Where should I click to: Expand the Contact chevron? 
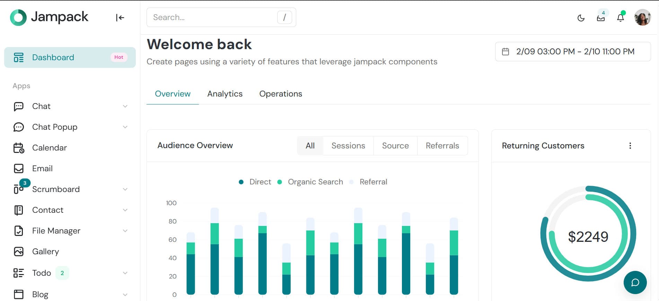point(125,210)
